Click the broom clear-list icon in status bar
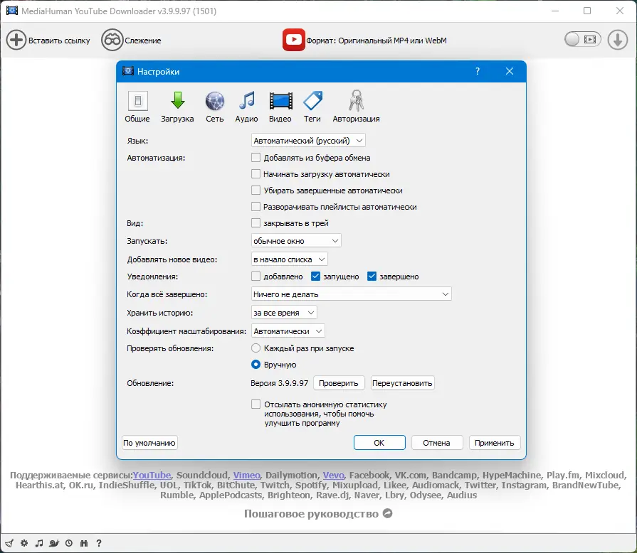Screen dimensions: 637x553 (9, 543)
